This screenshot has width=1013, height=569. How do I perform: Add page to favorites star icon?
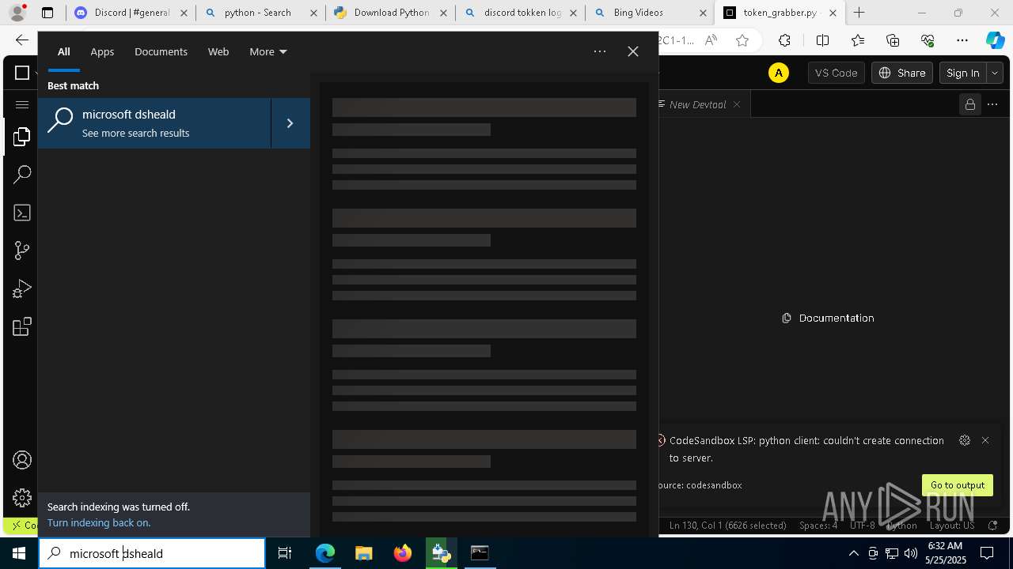(x=742, y=40)
